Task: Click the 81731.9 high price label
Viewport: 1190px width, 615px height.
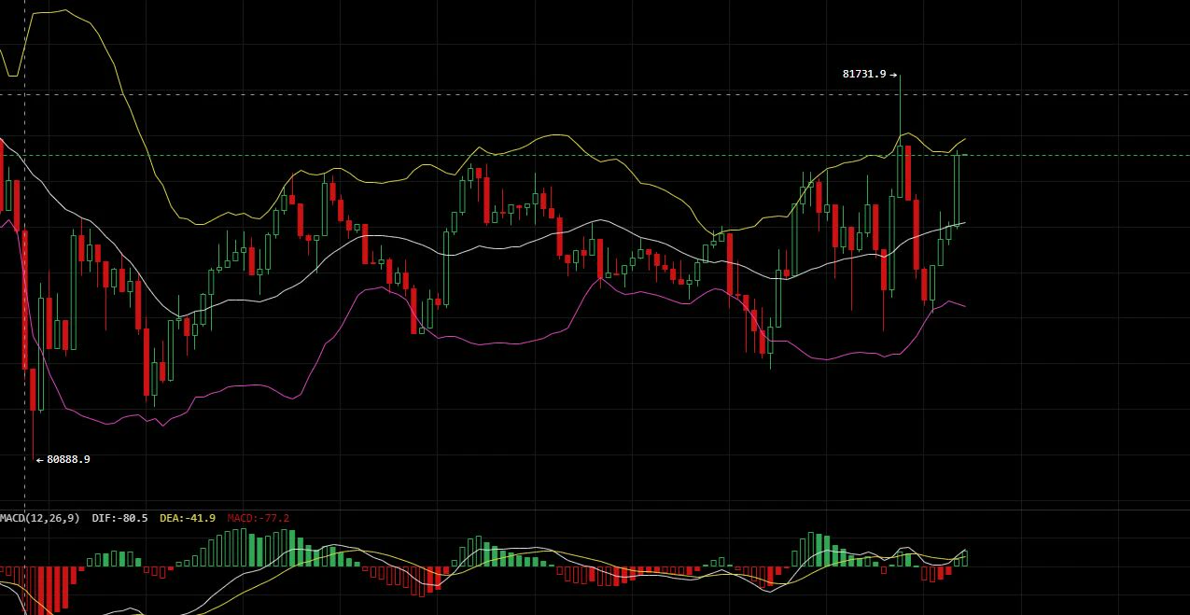Action: click(x=864, y=74)
